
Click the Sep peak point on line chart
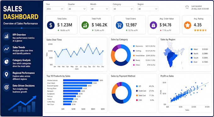click(88, 44)
